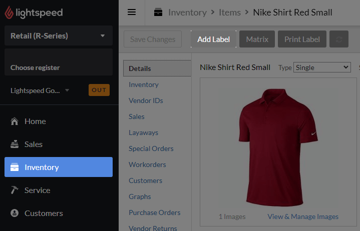Click the Print Label button
360x231 pixels.
pos(302,39)
